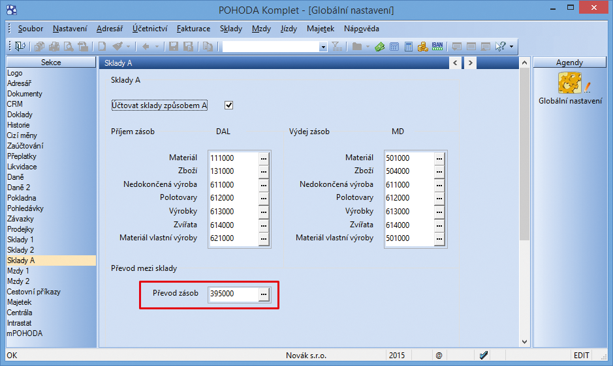
Task: Open the Fakturace menu
Action: tap(193, 29)
